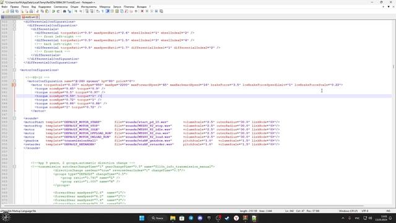Click the Redo toolbar icon

click(x=58, y=11)
